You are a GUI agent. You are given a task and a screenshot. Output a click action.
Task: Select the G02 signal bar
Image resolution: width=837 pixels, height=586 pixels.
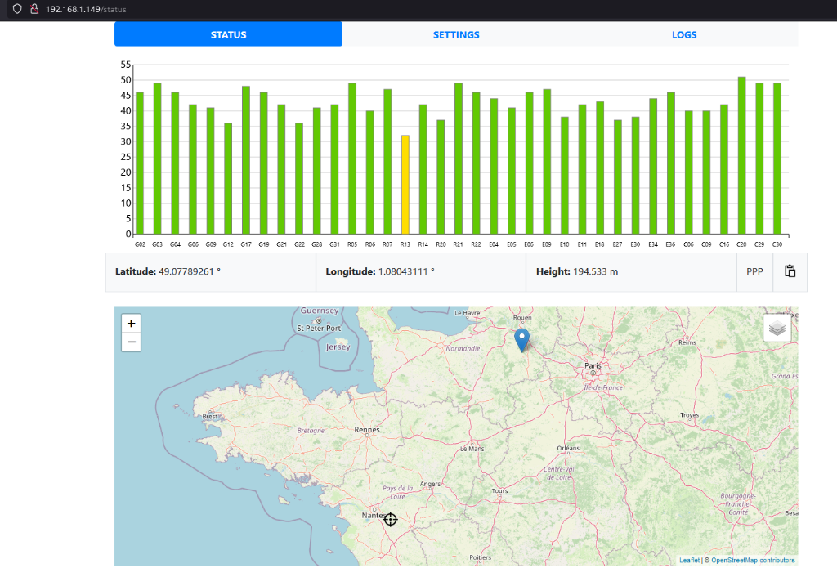(140, 163)
